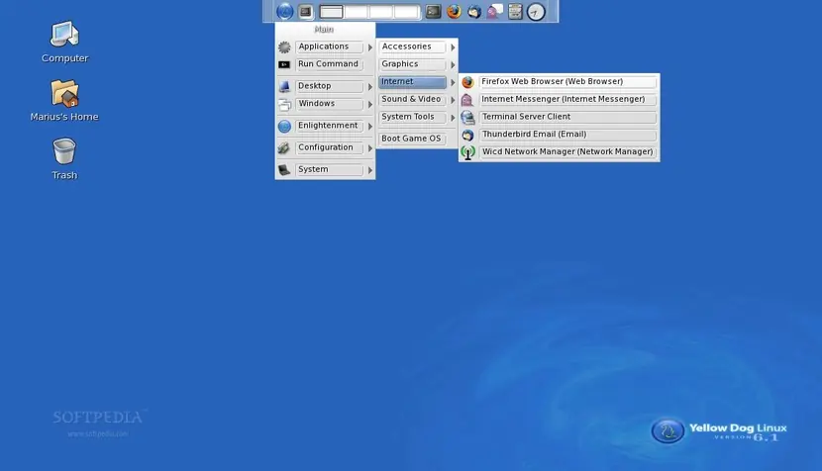Expand the Graphics submenu arrow
This screenshot has height=471, width=822.
(x=453, y=65)
